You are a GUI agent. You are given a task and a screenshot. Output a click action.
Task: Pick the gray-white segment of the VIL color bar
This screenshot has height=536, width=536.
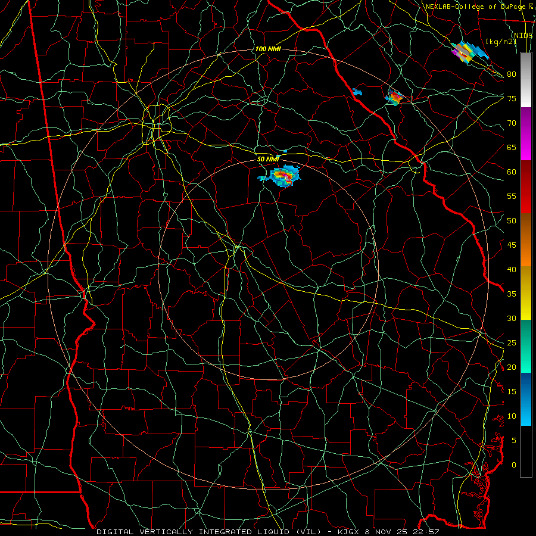click(526, 80)
